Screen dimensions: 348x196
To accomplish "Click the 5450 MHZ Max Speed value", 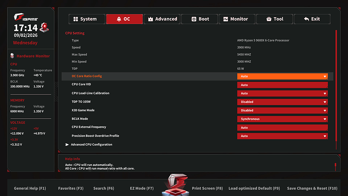I will [244, 55].
